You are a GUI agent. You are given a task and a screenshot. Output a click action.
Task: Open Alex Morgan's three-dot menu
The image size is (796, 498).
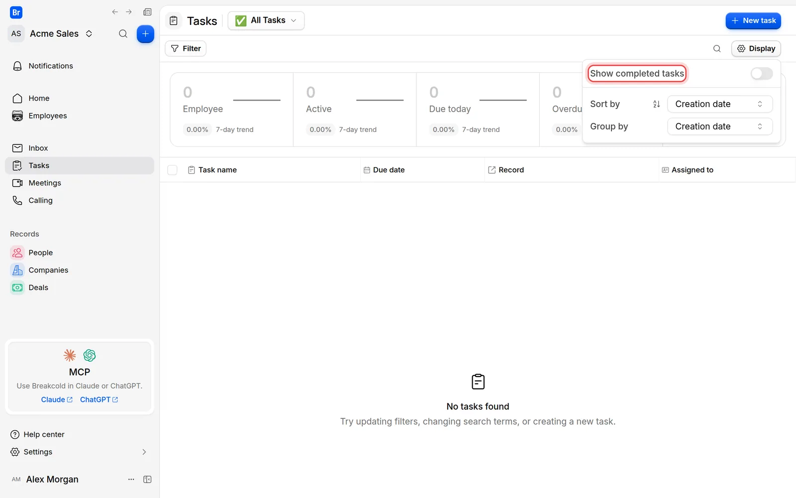coord(131,480)
